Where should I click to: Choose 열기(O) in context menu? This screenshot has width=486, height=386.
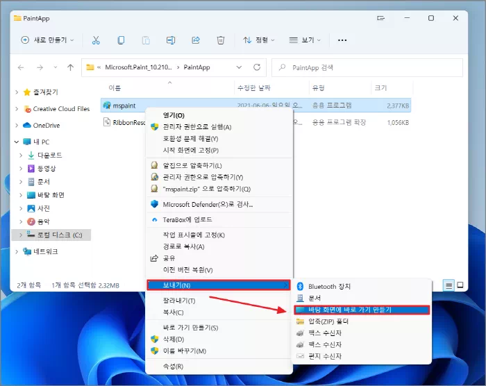click(x=219, y=115)
